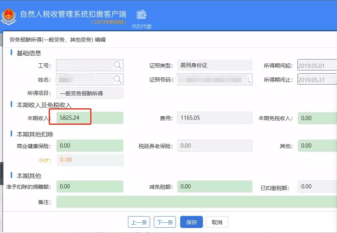The image size is (337, 233).
Task: Click the 代扣代缴 wallet icon
Action: tap(142, 15)
